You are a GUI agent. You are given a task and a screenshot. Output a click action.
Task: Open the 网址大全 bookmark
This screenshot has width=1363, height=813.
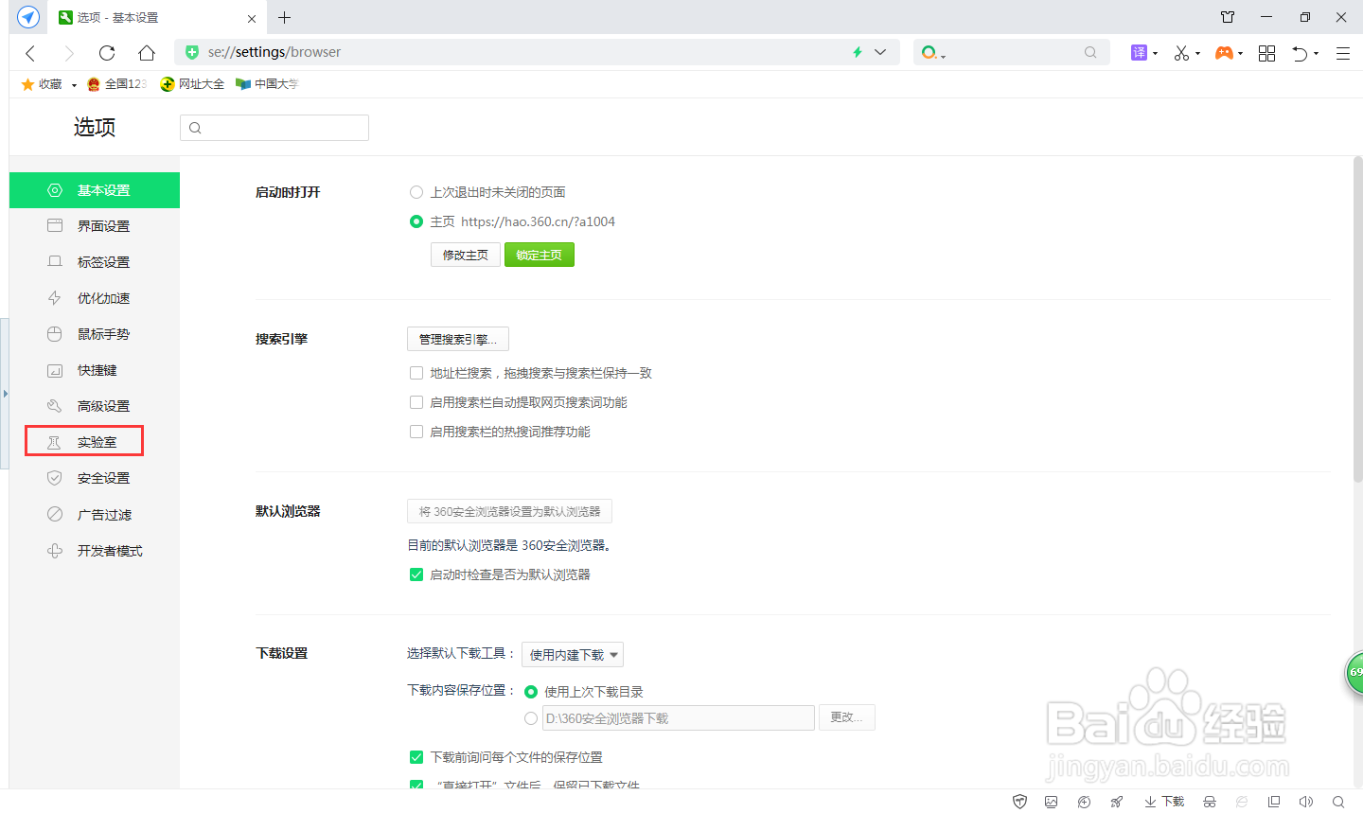[x=193, y=84]
